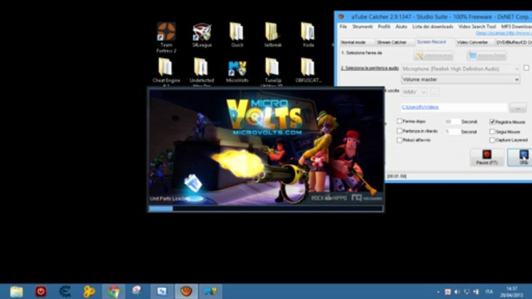The height and width of the screenshot is (299, 532).
Task: Open the Aiuto menu
Action: [x=401, y=27]
